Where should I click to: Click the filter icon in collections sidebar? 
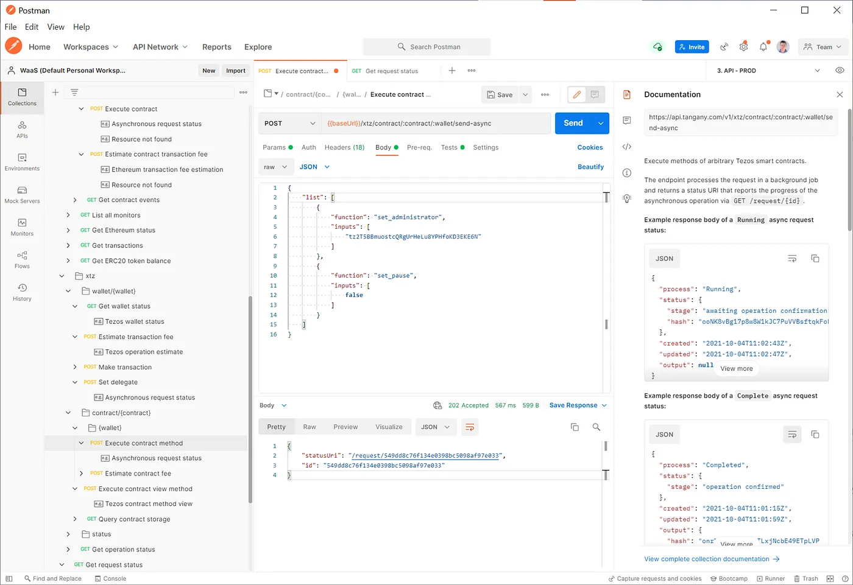(x=74, y=93)
